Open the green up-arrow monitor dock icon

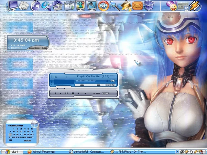[80, 5]
